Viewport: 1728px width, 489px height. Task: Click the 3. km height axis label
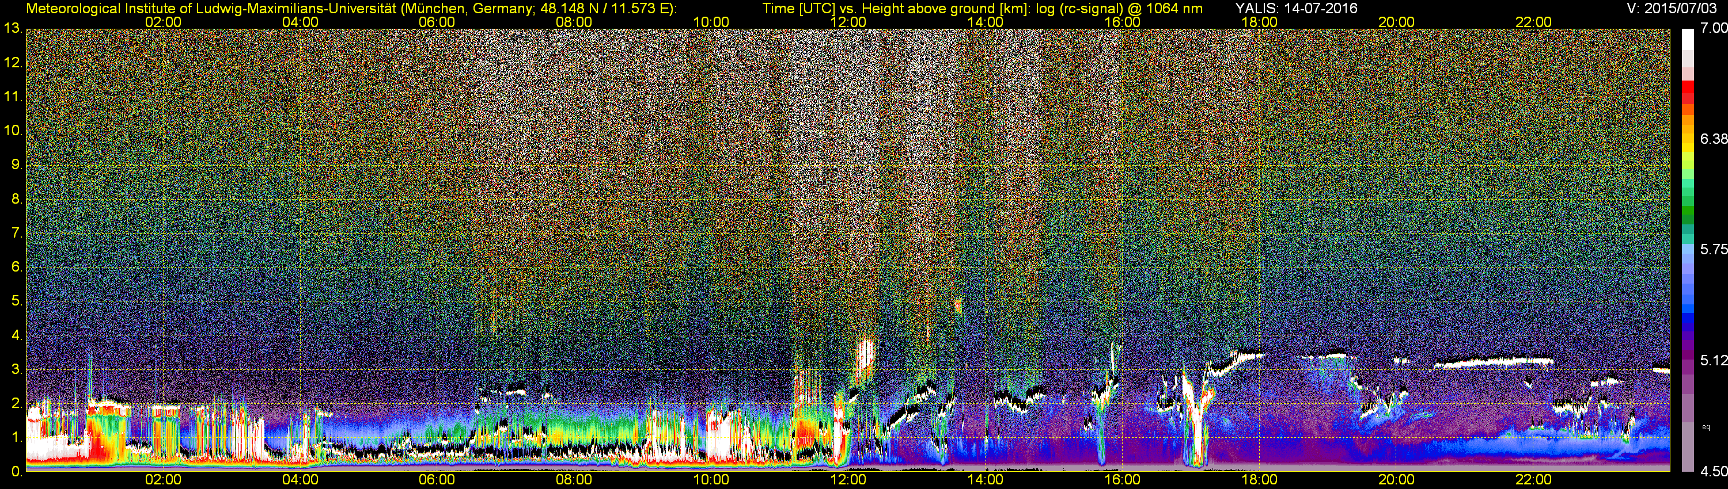(17, 369)
